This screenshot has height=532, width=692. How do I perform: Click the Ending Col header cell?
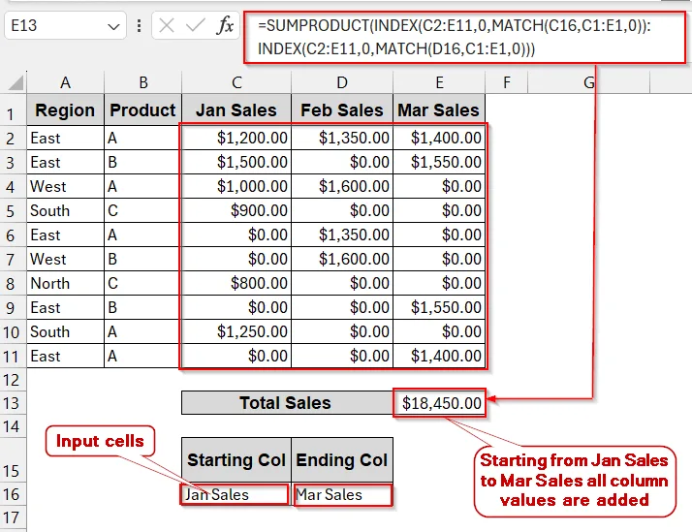[342, 460]
